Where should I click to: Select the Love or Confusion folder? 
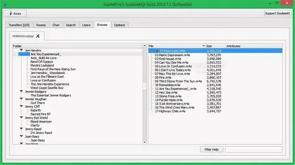(x=43, y=81)
